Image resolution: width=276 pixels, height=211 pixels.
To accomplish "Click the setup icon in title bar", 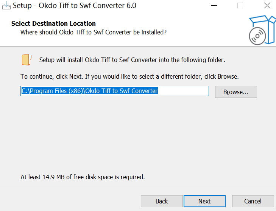I will click(x=6, y=6).
